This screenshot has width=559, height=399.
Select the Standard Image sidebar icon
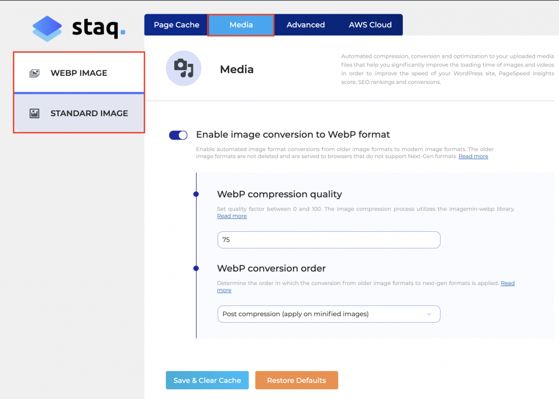point(36,113)
